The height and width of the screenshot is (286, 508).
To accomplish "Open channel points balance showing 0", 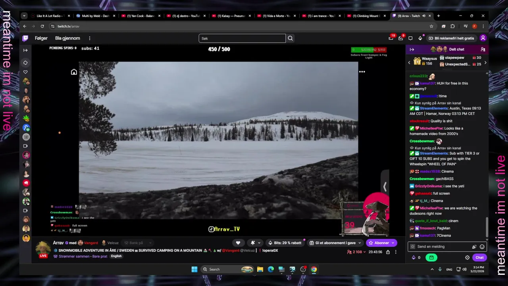I will [x=416, y=257].
